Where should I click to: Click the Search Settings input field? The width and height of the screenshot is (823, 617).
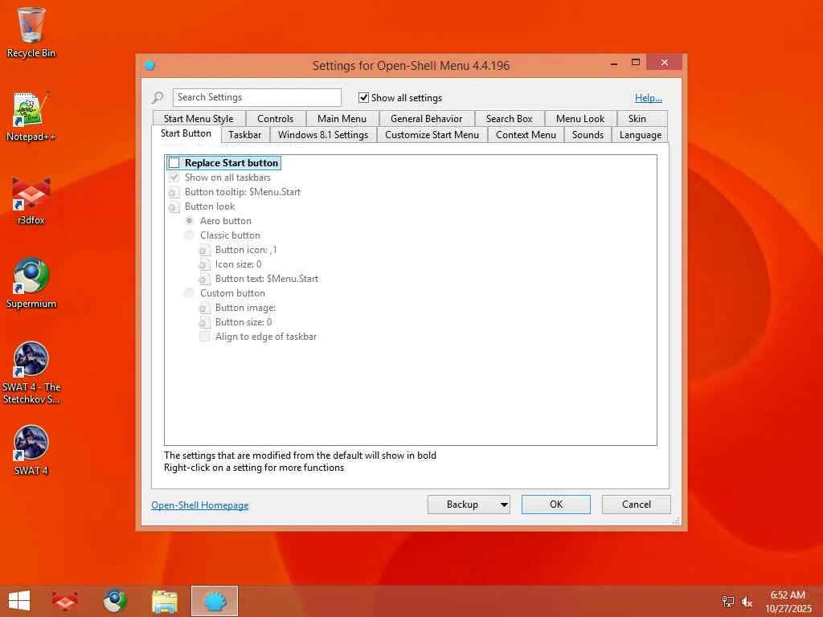pos(256,97)
